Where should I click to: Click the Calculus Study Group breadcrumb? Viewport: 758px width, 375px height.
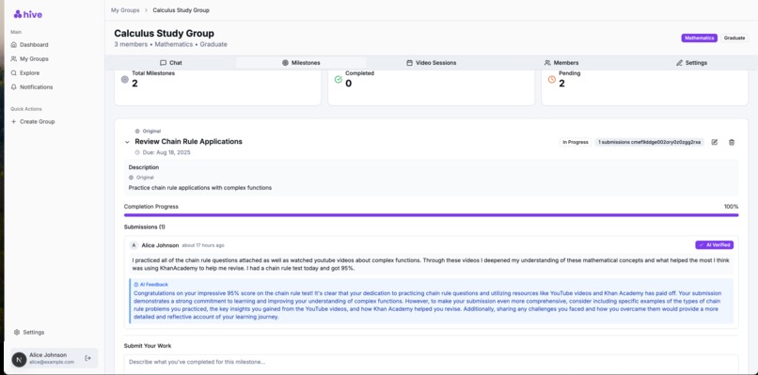182,10
